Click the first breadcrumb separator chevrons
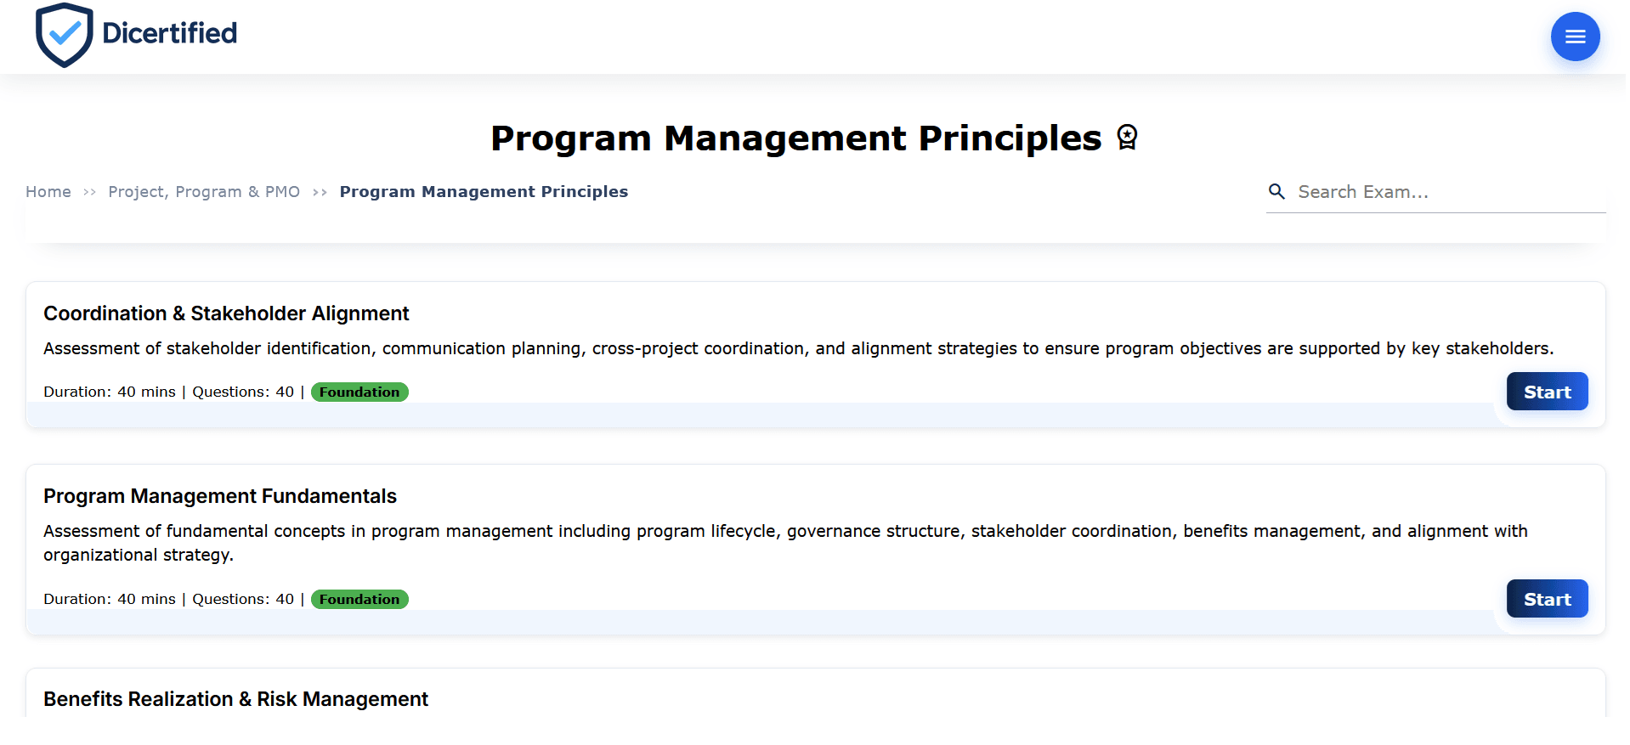 click(x=88, y=192)
